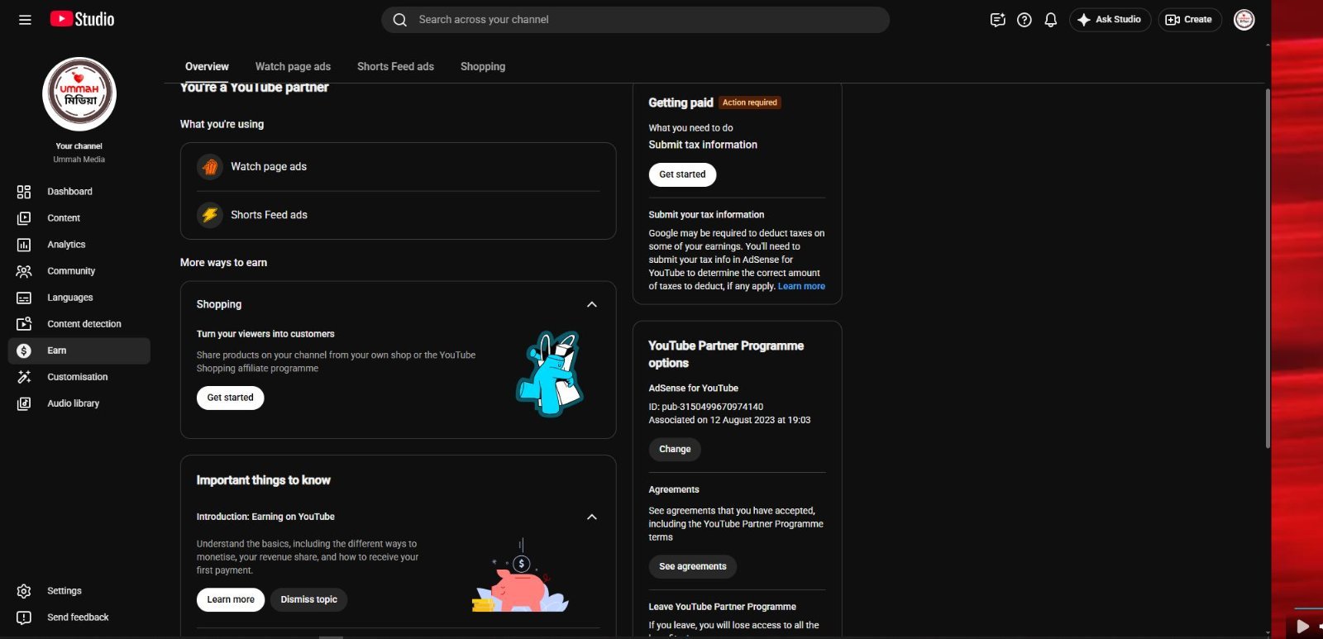This screenshot has height=639, width=1323.
Task: Switch to the Overview tab
Action: pyautogui.click(x=207, y=67)
